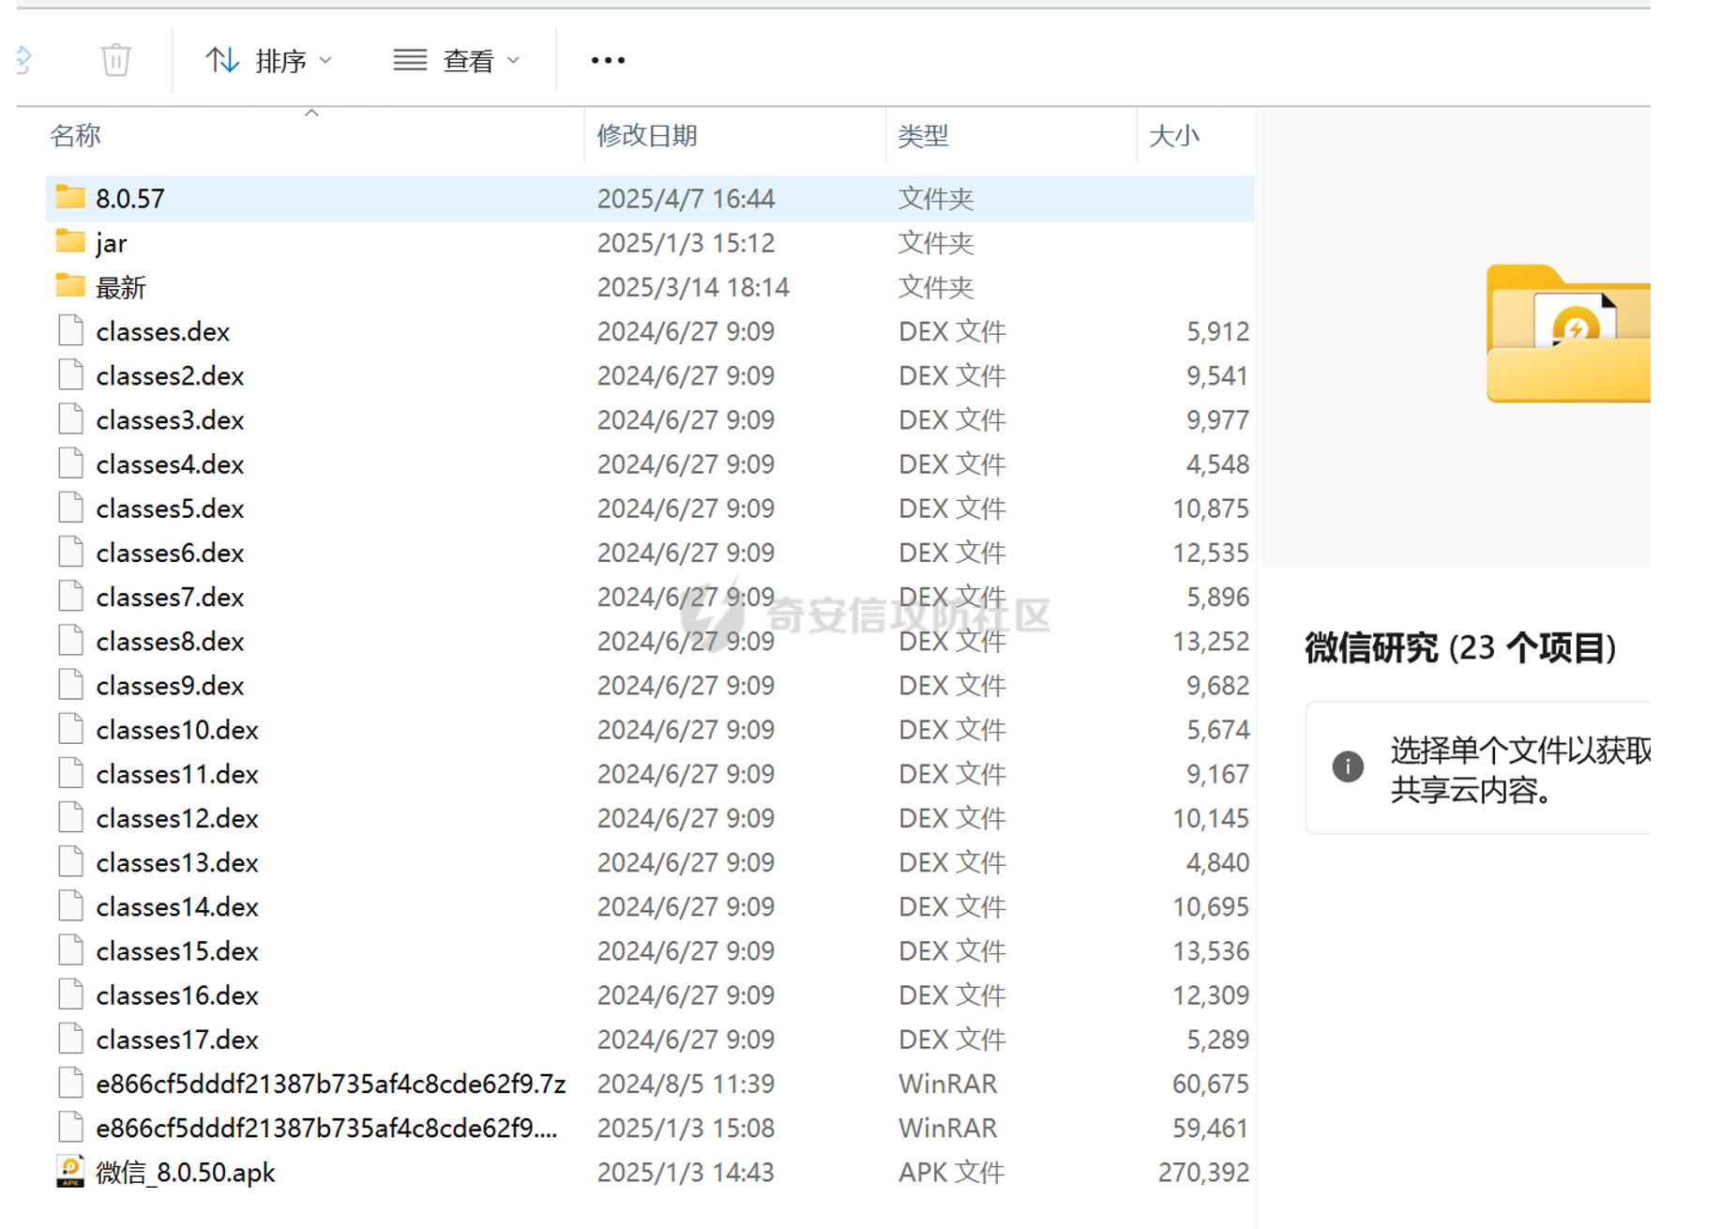
Task: Click the trash delete icon
Action: tap(115, 60)
